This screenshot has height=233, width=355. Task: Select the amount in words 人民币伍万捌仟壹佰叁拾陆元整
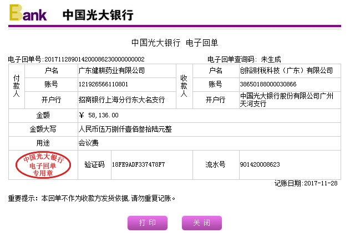click(125, 130)
